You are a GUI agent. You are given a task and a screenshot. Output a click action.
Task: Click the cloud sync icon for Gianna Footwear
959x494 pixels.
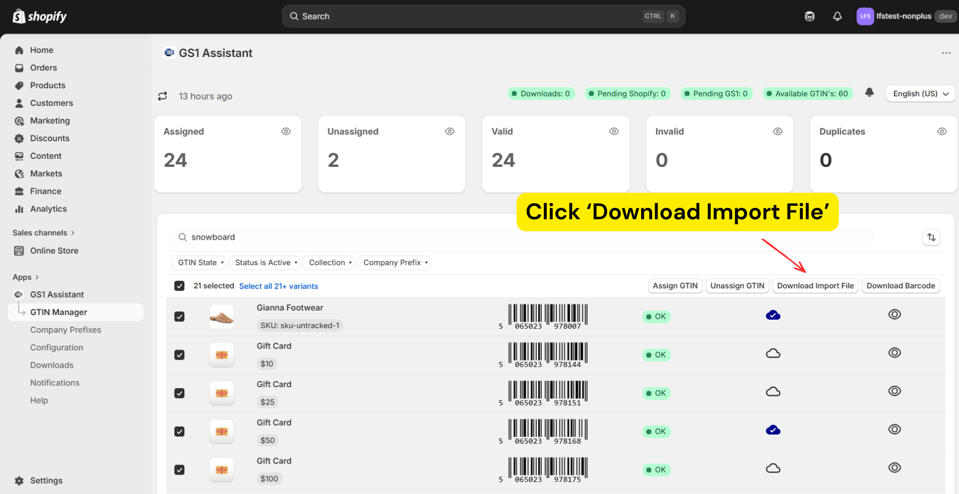click(x=773, y=315)
